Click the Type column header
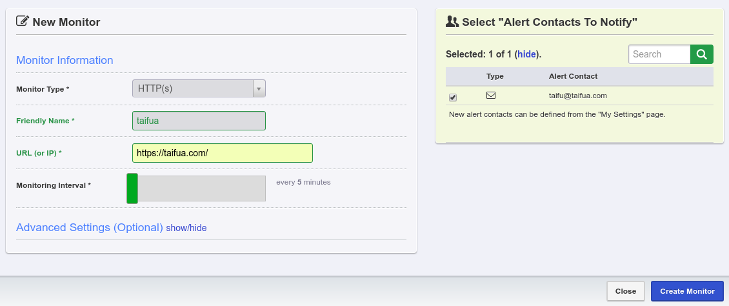This screenshot has width=729, height=306. (x=495, y=76)
